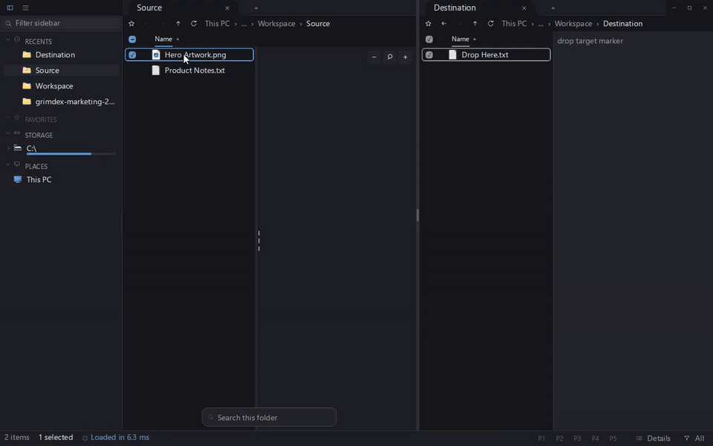This screenshot has width=713, height=446.
Task: Open the hamburger menu icon
Action: coord(25,7)
